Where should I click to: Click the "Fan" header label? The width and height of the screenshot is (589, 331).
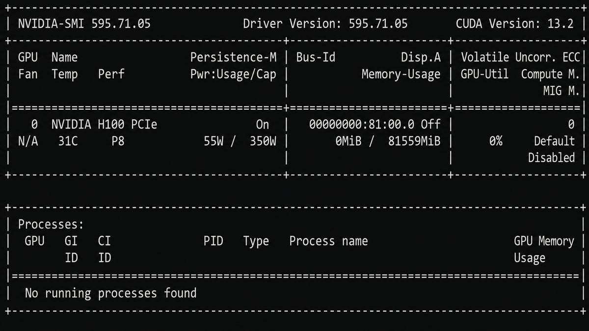click(28, 74)
